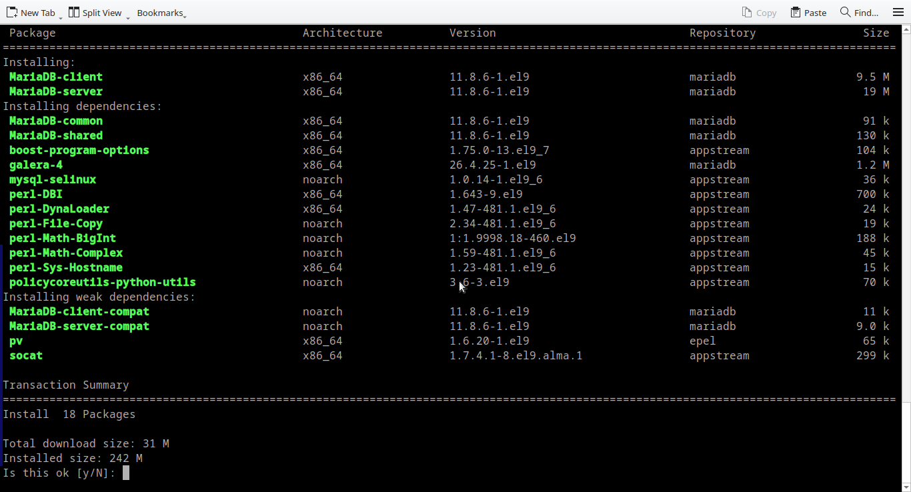Select the policycoreutils-python-utils text
The height and width of the screenshot is (492, 911).
(103, 282)
